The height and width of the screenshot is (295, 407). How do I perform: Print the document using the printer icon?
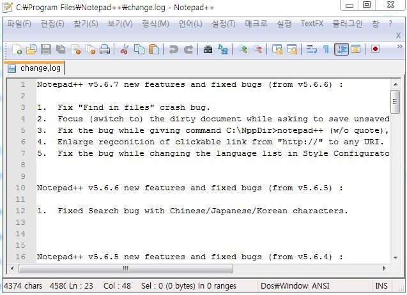coord(105,49)
